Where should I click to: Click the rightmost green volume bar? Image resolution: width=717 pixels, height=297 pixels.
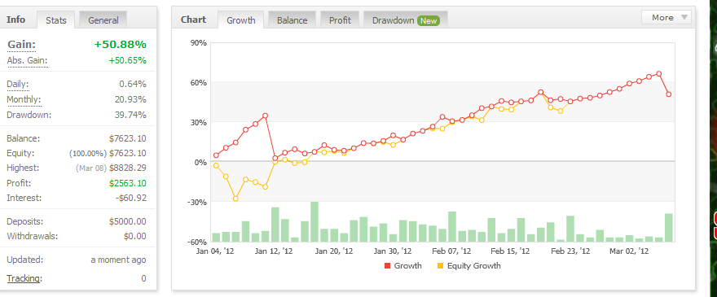[669, 228]
